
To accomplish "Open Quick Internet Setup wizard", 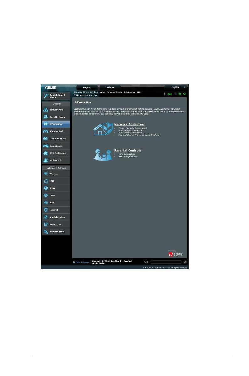I will (x=56, y=96).
